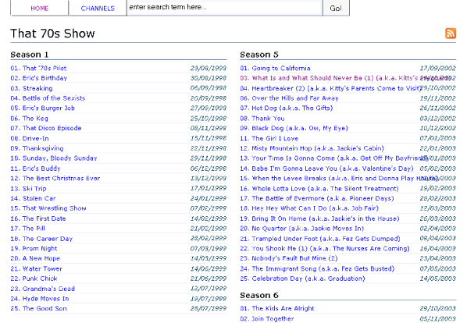Open the Water Tower episode
Viewport: 467px width, 323px height.
pyautogui.click(x=37, y=268)
